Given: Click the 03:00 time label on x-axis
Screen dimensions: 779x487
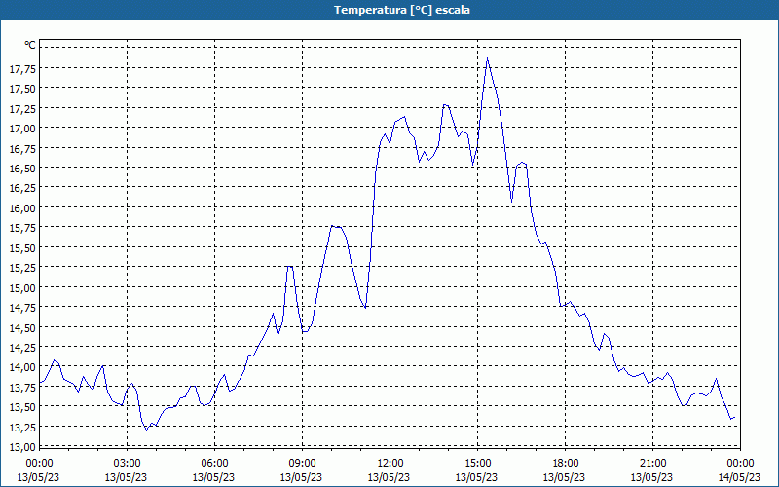Looking at the screenshot, I should [x=127, y=464].
